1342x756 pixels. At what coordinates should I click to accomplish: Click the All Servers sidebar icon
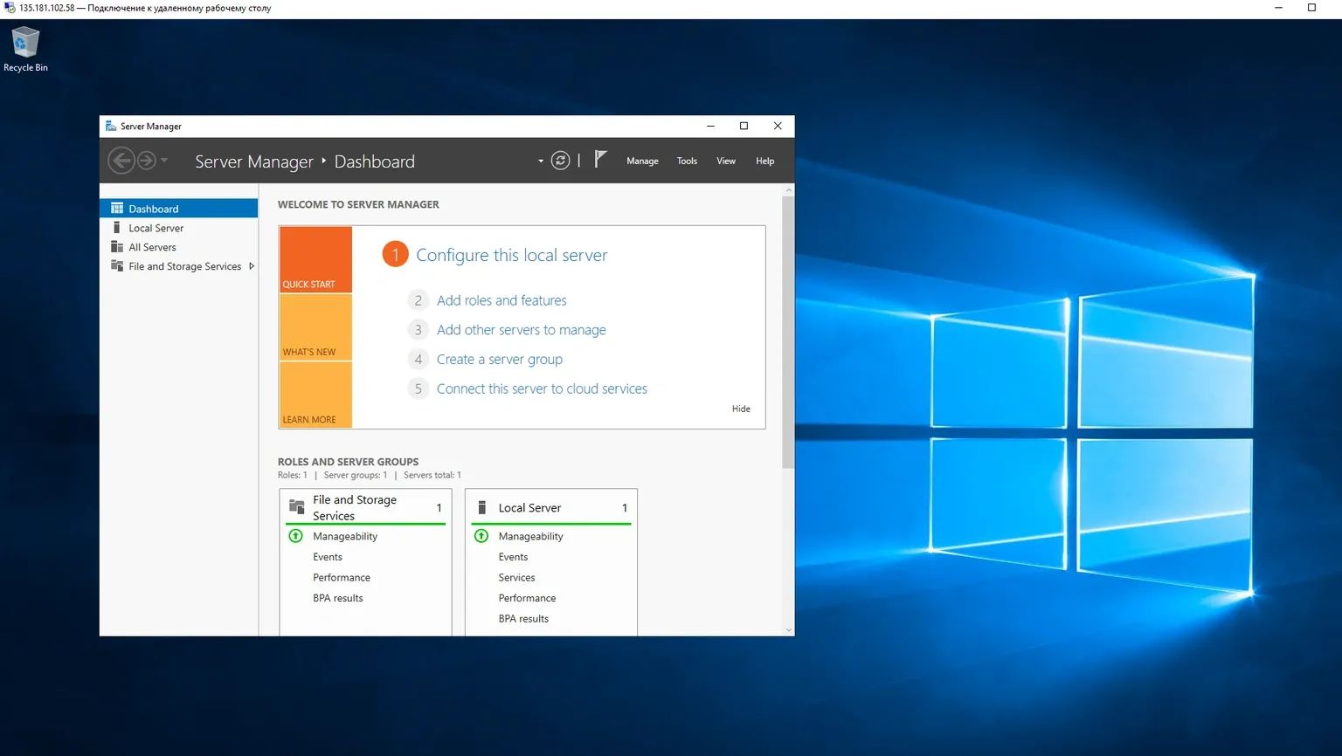117,247
